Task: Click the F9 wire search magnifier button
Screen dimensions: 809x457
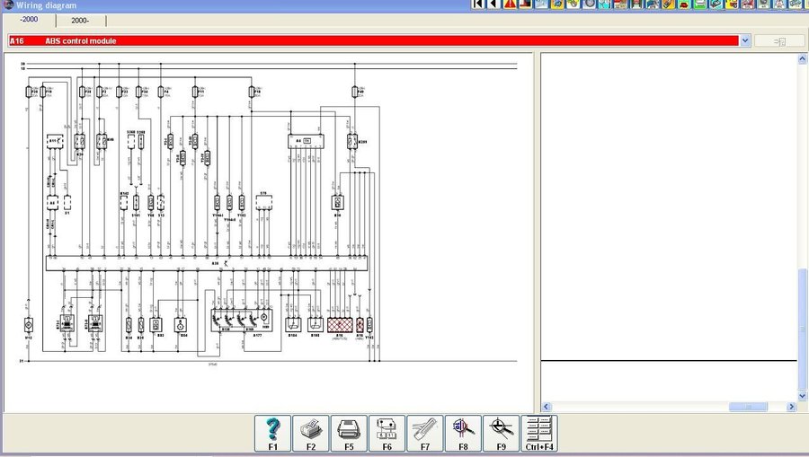Action: click(501, 432)
